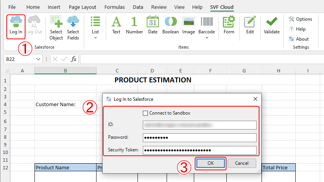Insert a Number item
The width and height of the screenshot is (324, 182).
(134, 25)
